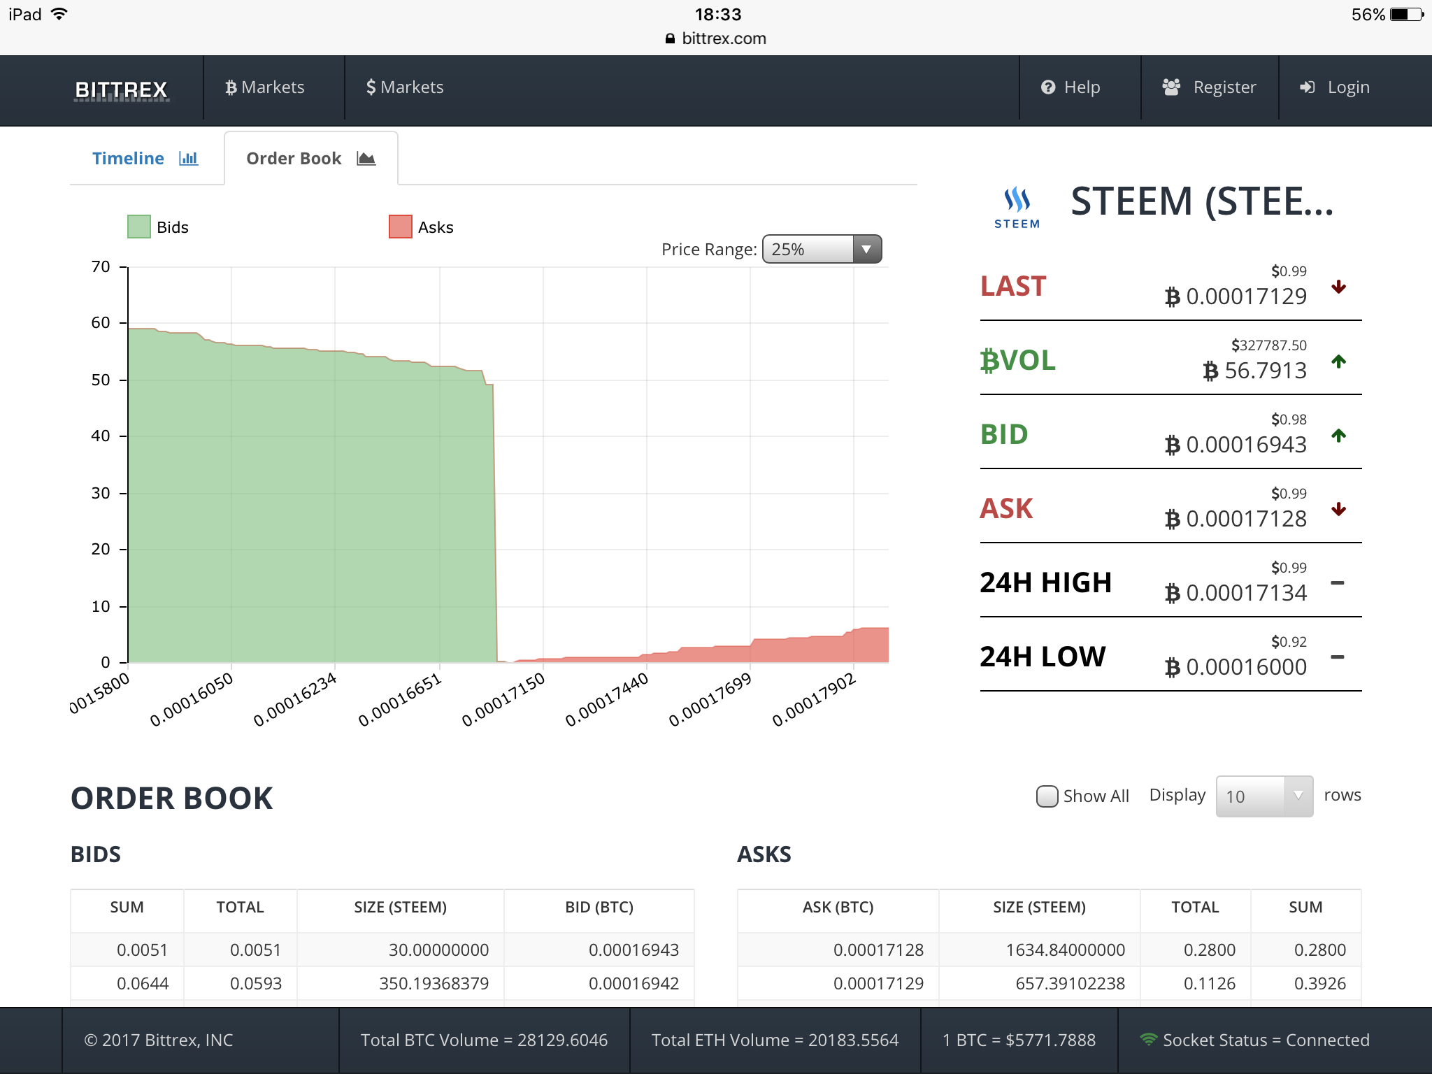
Task: Select bid price 0.00016942 in order book
Action: [x=633, y=983]
